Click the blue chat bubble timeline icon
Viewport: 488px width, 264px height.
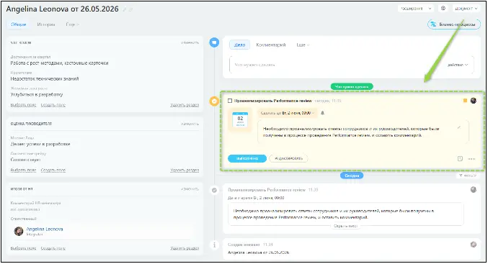click(x=214, y=42)
